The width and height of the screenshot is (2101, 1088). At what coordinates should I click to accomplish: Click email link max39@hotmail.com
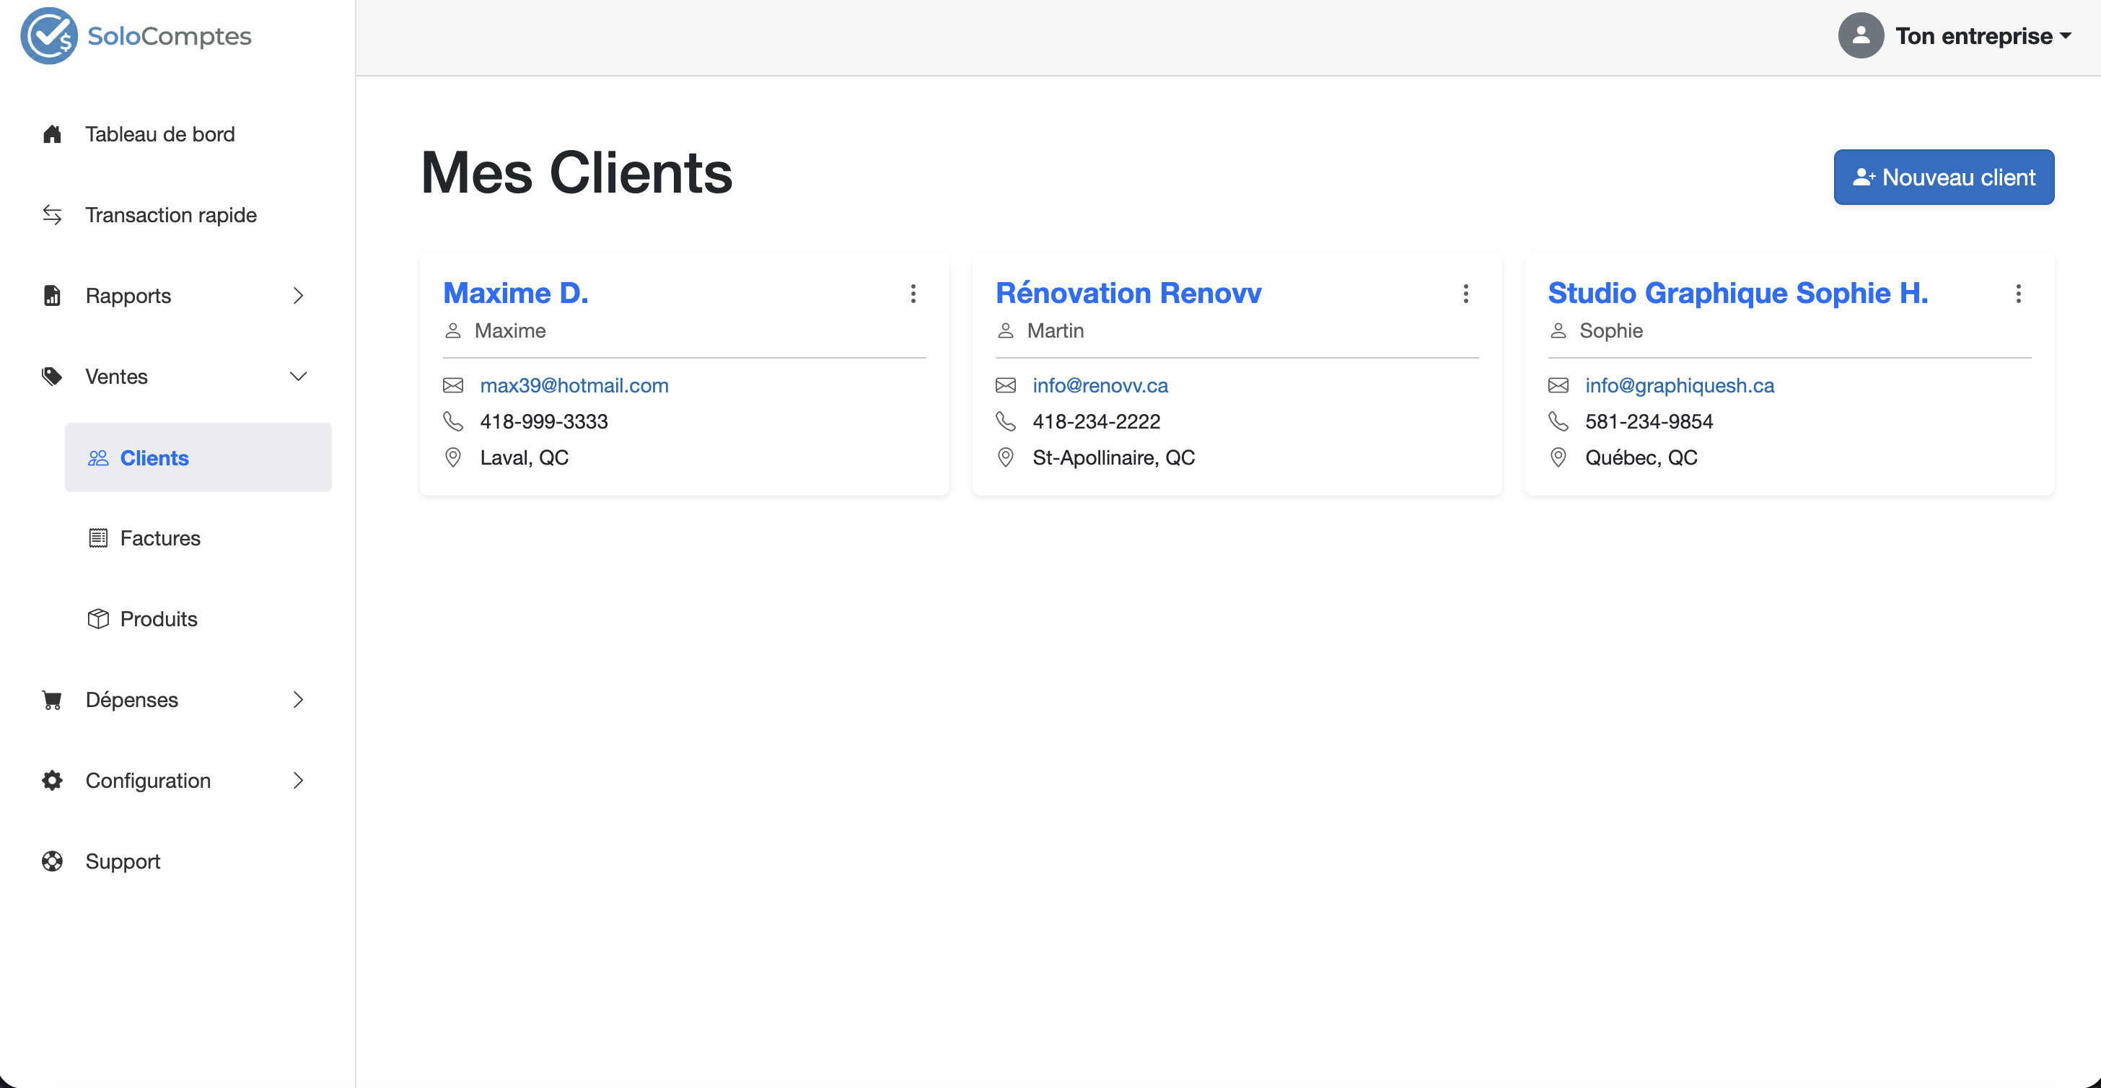[574, 385]
